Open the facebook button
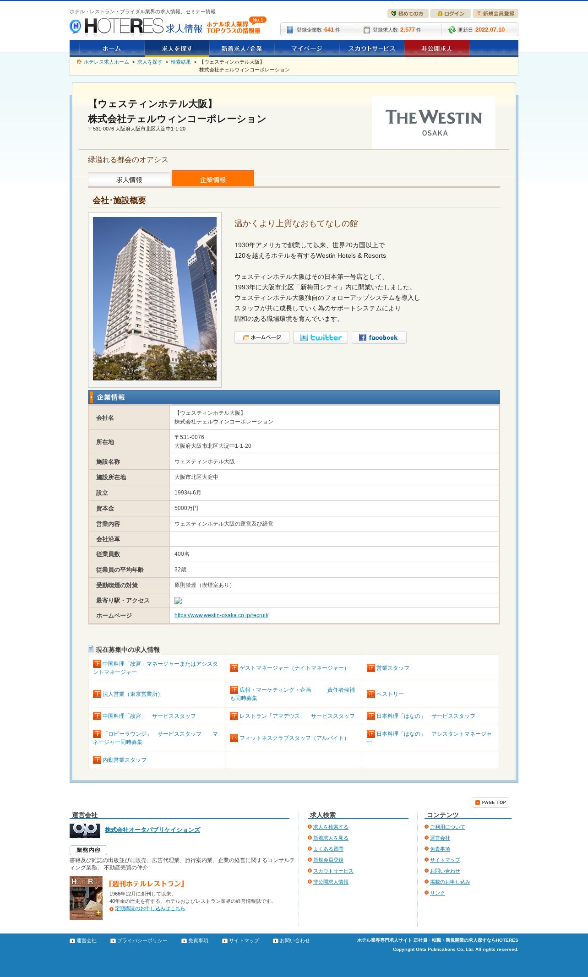588x977 pixels. pyautogui.click(x=379, y=337)
